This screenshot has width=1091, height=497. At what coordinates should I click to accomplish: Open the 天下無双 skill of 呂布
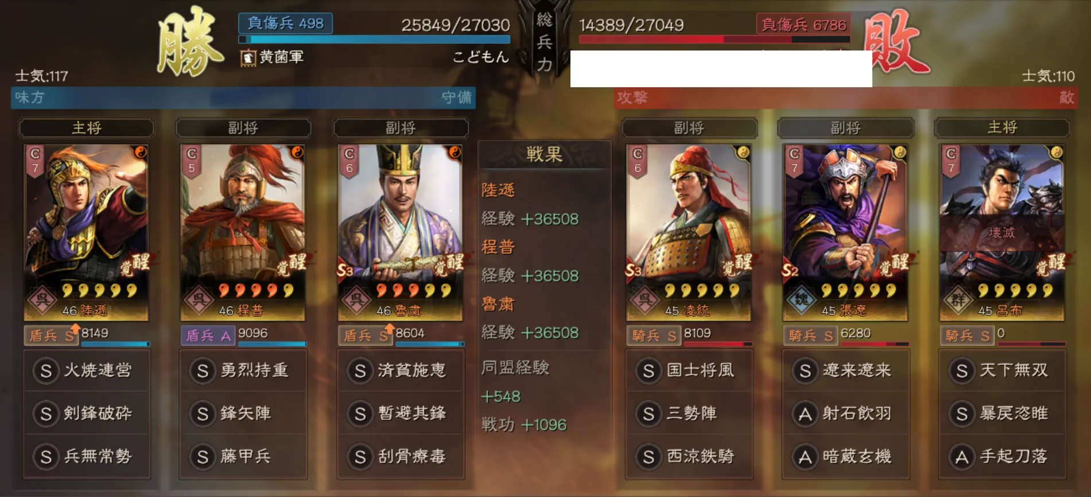click(x=1002, y=370)
